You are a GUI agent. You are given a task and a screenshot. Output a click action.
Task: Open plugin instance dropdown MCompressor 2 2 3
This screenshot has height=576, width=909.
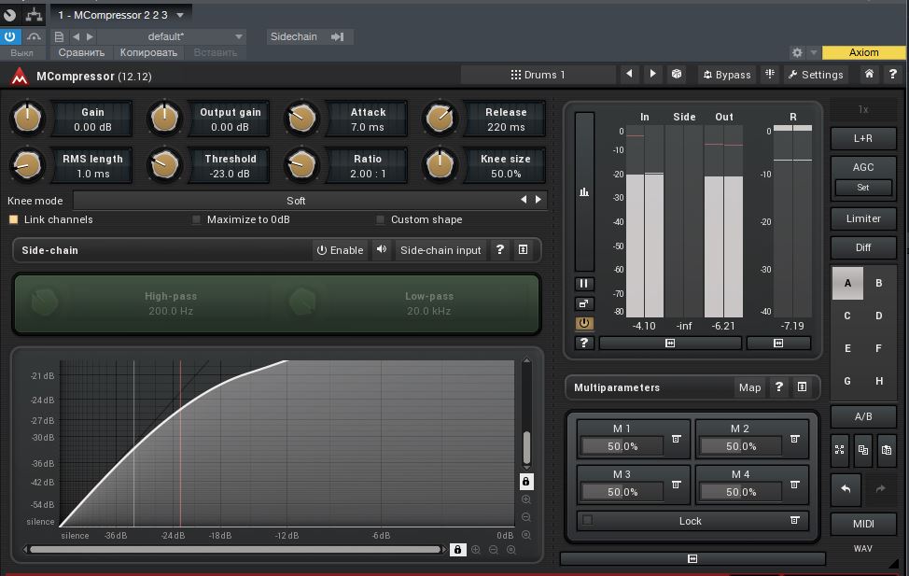(x=120, y=15)
